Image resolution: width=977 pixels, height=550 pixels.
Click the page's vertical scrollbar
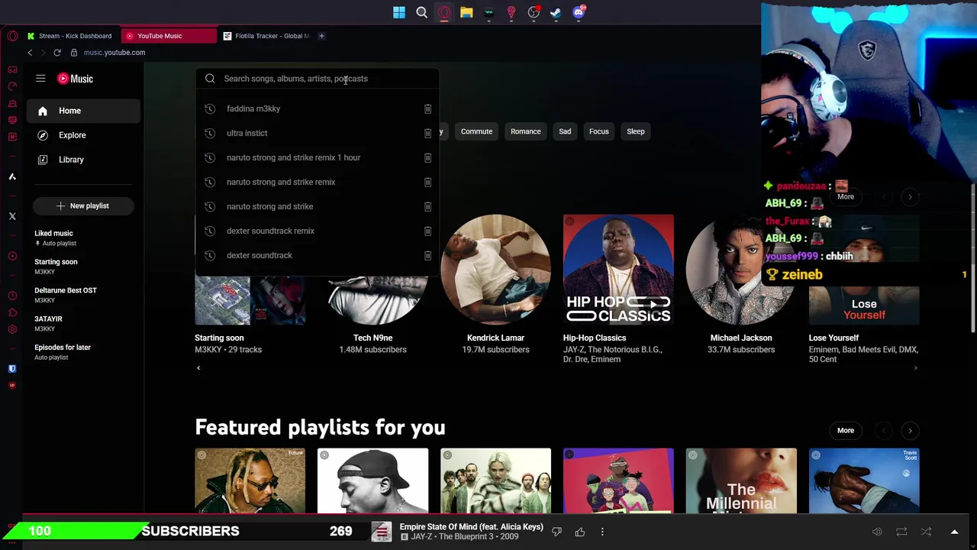(972, 258)
